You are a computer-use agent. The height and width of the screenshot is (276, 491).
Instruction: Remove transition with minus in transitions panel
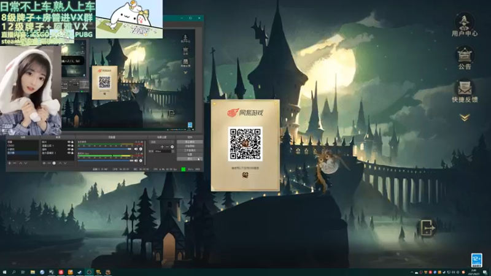tap(167, 147)
